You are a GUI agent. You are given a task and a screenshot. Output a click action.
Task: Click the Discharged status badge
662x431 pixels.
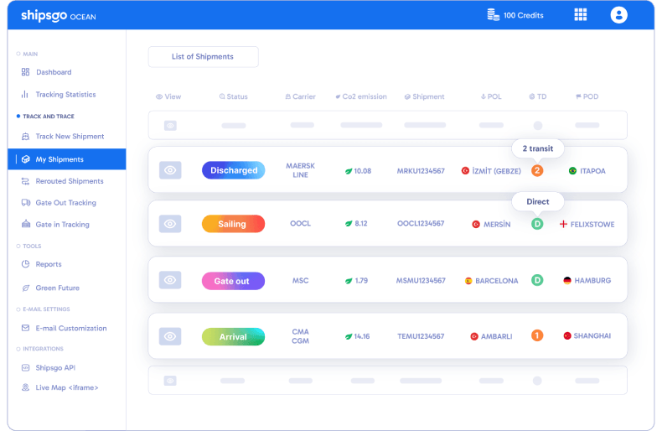point(234,170)
